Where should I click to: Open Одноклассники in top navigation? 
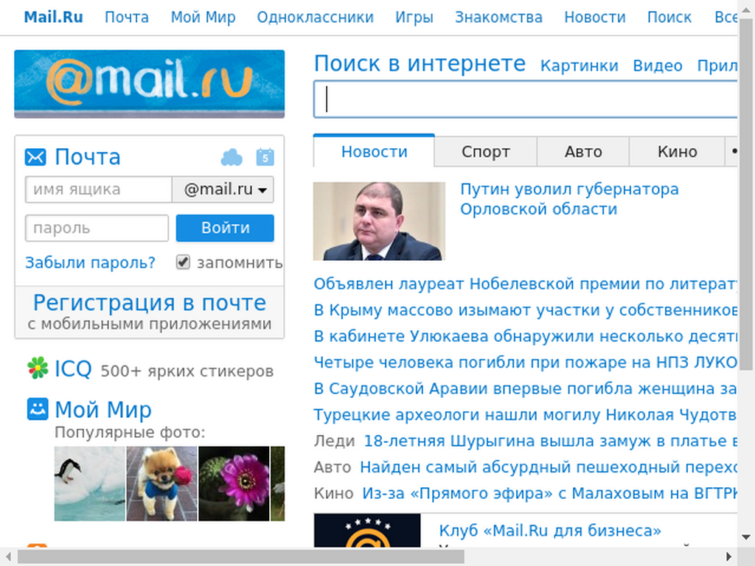click(316, 18)
